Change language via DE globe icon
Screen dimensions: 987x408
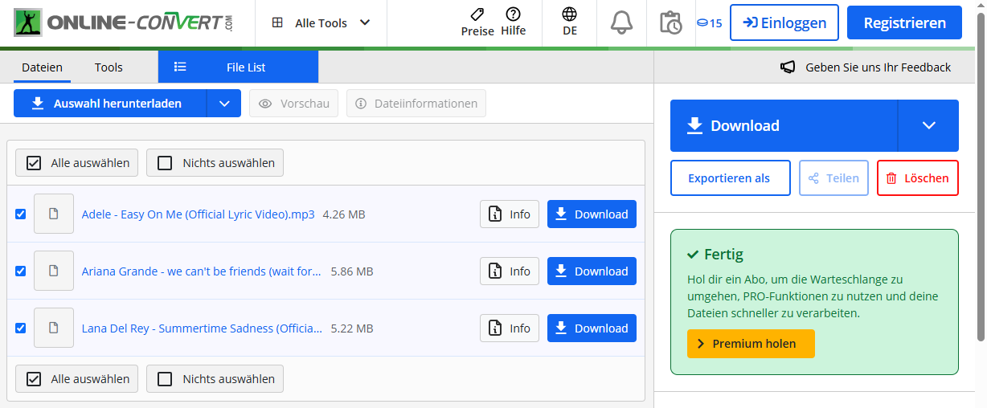[x=570, y=22]
